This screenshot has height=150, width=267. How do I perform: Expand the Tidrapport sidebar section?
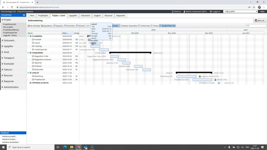pyautogui.click(x=13, y=58)
